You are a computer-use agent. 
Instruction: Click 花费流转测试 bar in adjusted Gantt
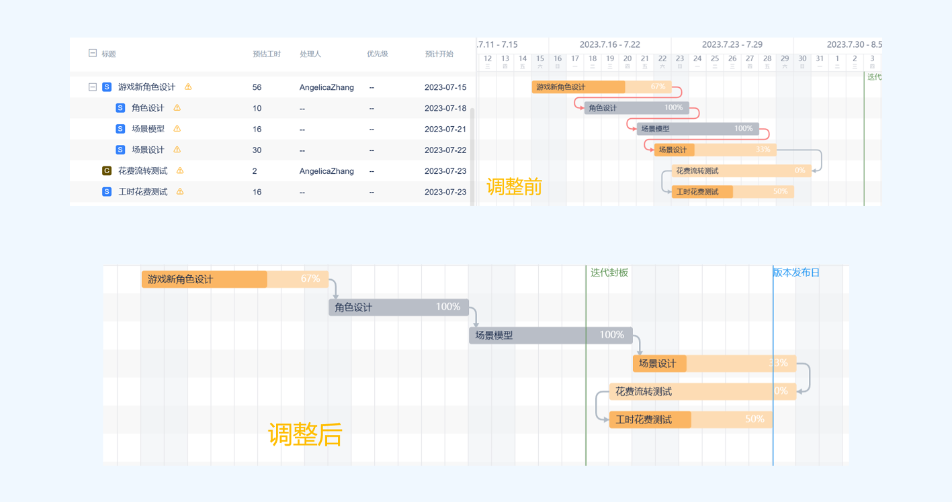pyautogui.click(x=703, y=391)
